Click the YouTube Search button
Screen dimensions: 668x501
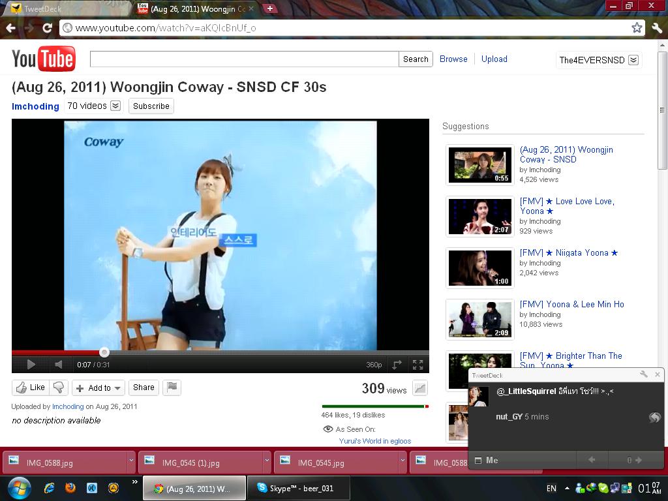(416, 59)
